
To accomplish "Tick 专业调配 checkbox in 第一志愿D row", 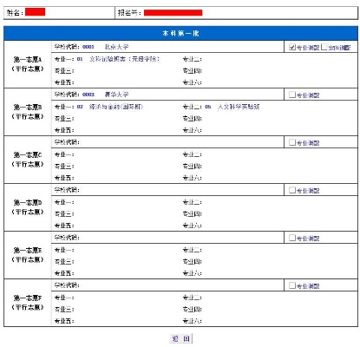I will [x=292, y=190].
